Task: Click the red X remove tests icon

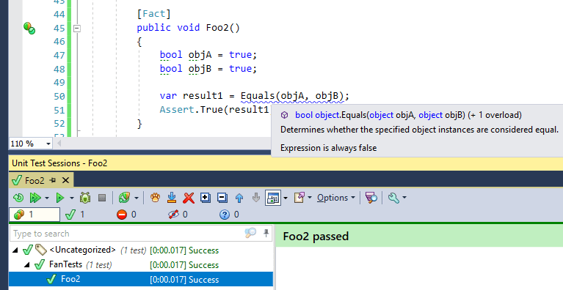Action: (x=189, y=198)
